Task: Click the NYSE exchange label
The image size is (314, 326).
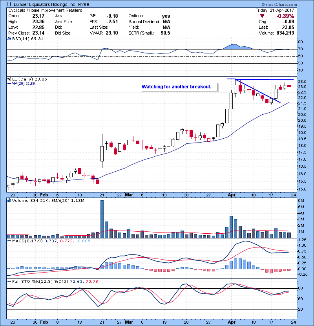Action: pyautogui.click(x=84, y=5)
